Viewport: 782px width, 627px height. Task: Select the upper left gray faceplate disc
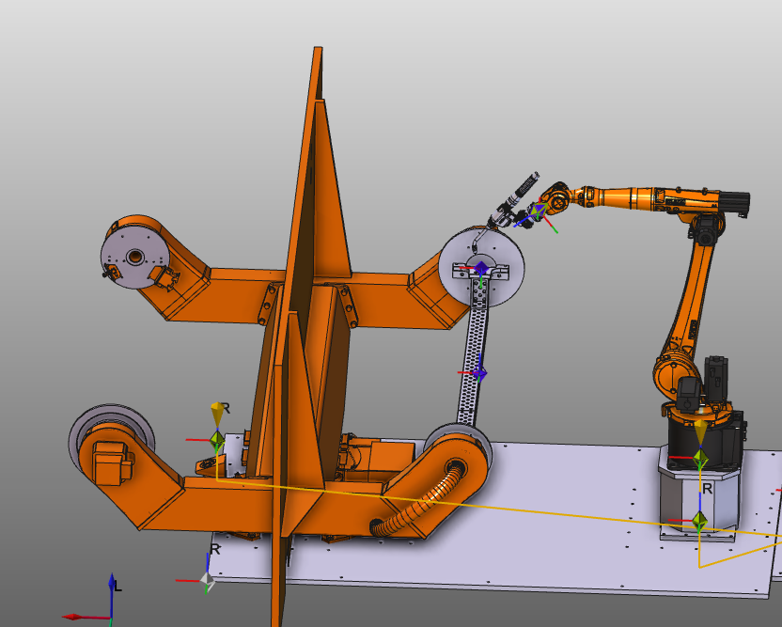(133, 259)
